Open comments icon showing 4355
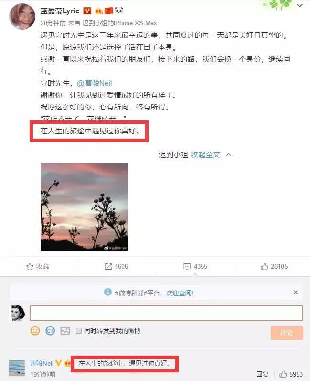Screen dimensions: 310x381 [187, 267]
